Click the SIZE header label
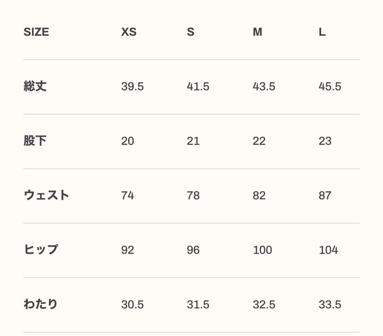Screen dimensions: 383x336 click(36, 32)
